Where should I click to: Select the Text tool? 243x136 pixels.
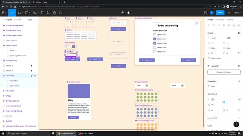[42, 13]
